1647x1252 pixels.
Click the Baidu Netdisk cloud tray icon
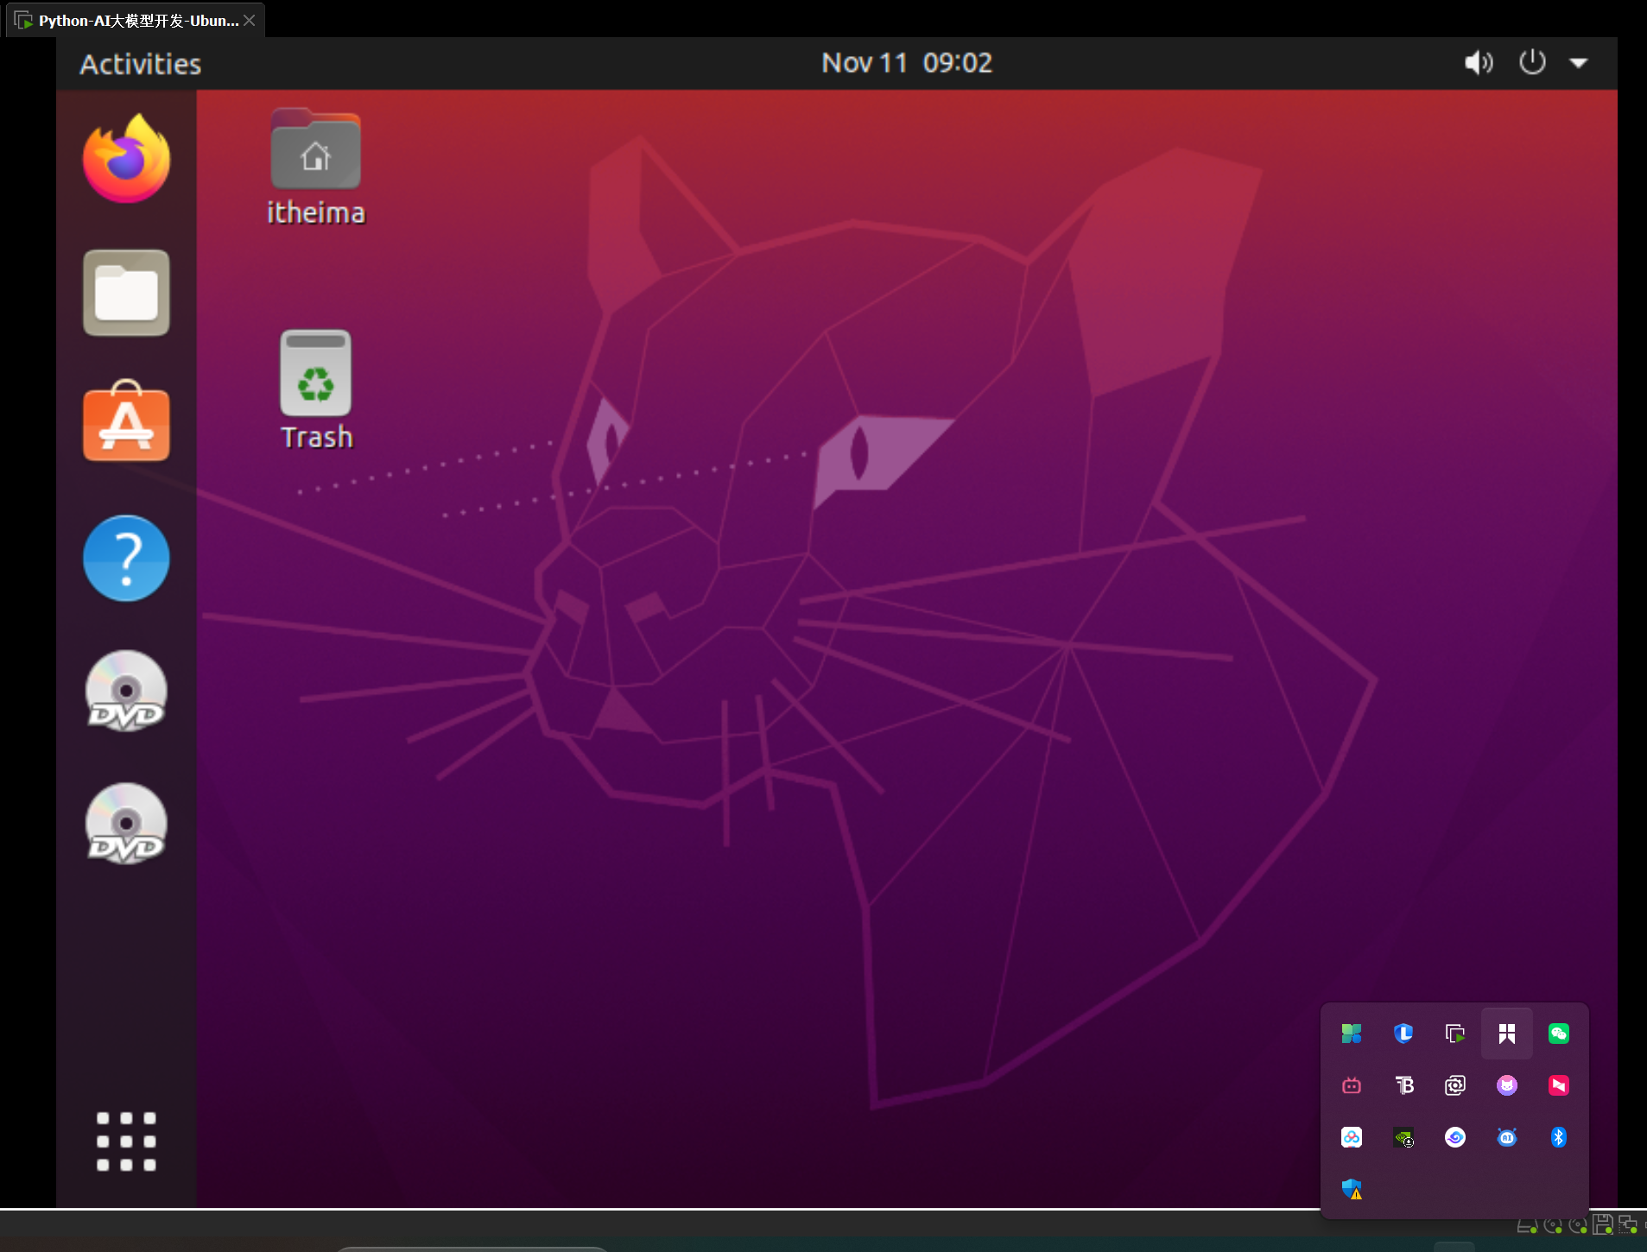pyautogui.click(x=1352, y=1137)
